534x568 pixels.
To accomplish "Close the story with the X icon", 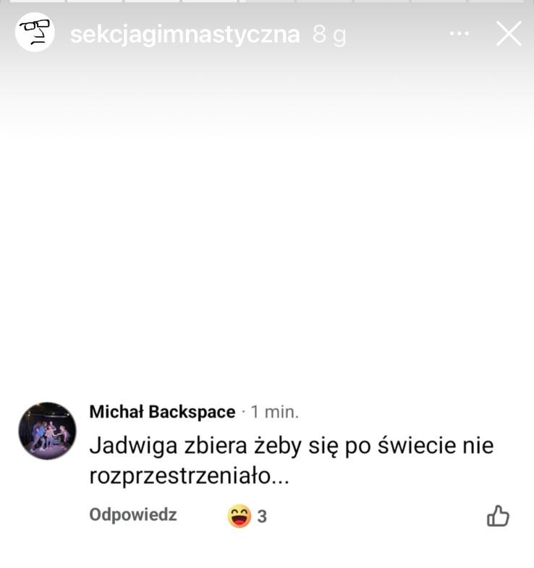I will (509, 34).
